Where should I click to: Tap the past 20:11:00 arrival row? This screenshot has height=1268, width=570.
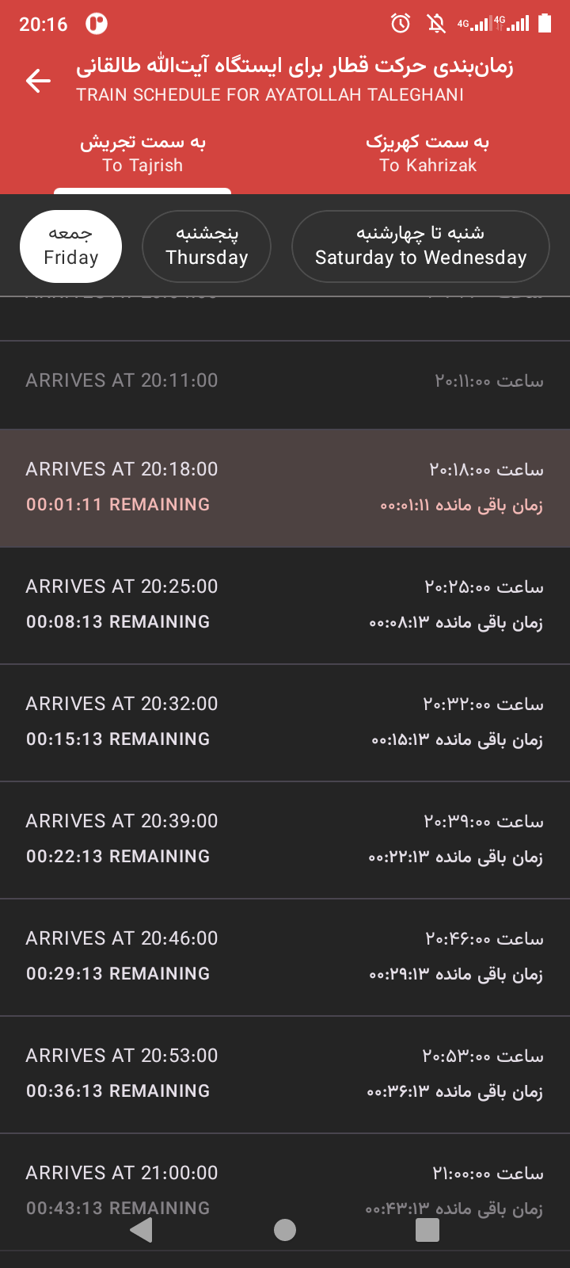[285, 381]
